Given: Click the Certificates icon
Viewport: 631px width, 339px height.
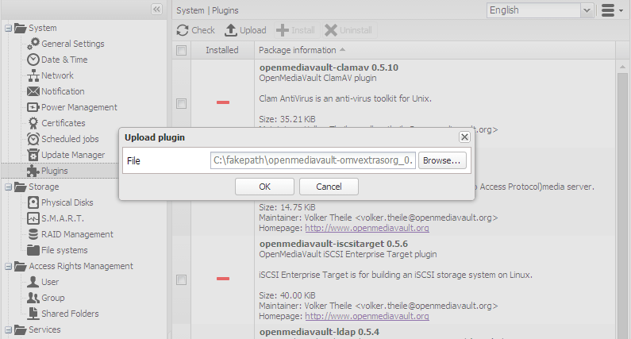Looking at the screenshot, I should (x=33, y=123).
